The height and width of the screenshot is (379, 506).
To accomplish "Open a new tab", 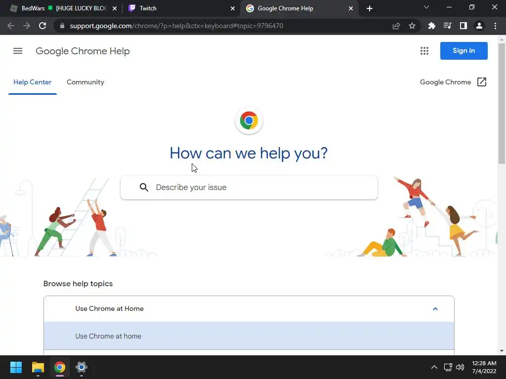I will click(x=370, y=8).
